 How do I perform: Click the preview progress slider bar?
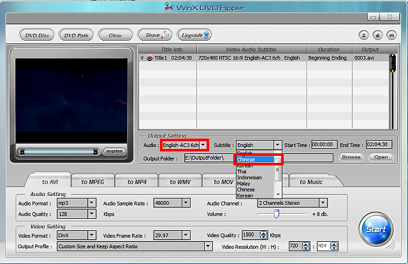point(59,151)
